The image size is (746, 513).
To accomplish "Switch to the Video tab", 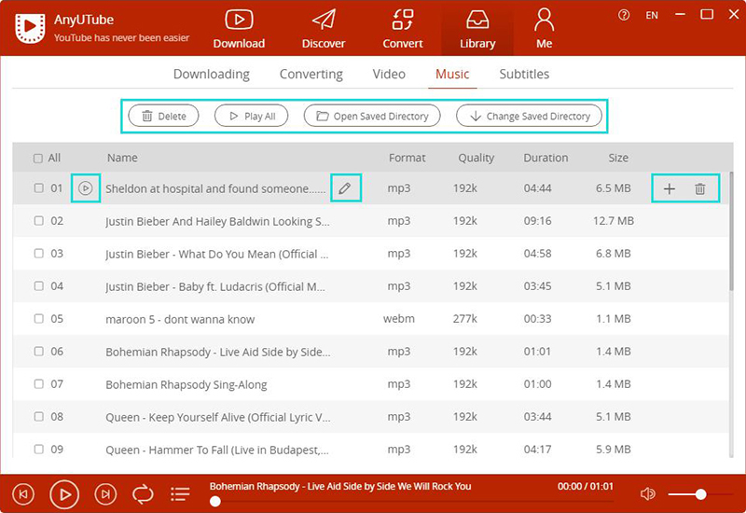I will [389, 75].
